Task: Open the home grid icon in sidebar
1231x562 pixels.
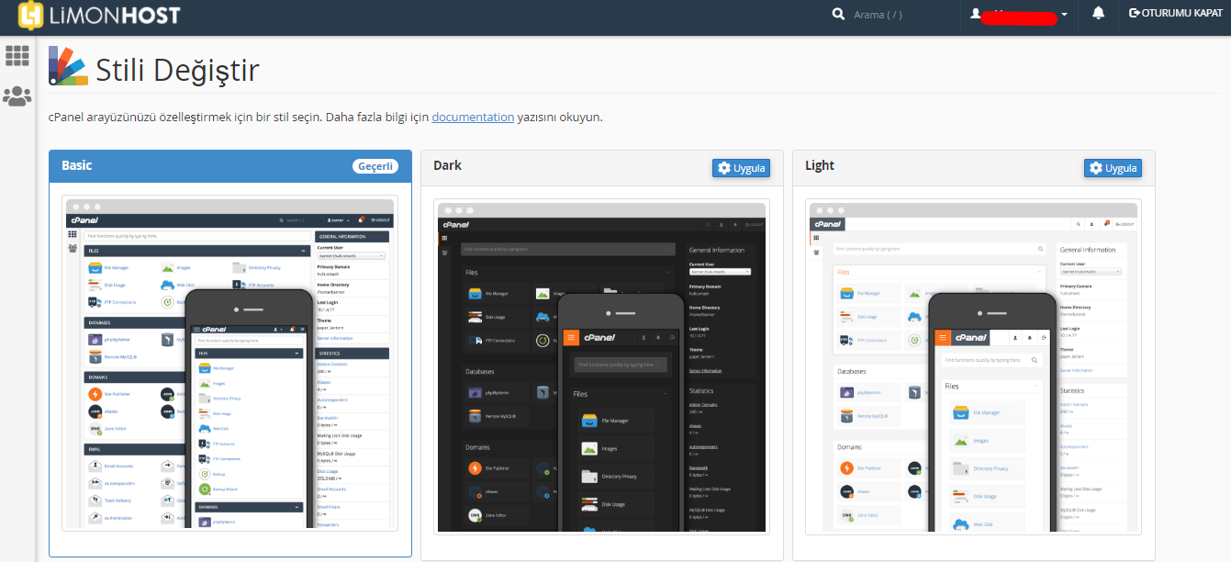Action: coord(17,56)
